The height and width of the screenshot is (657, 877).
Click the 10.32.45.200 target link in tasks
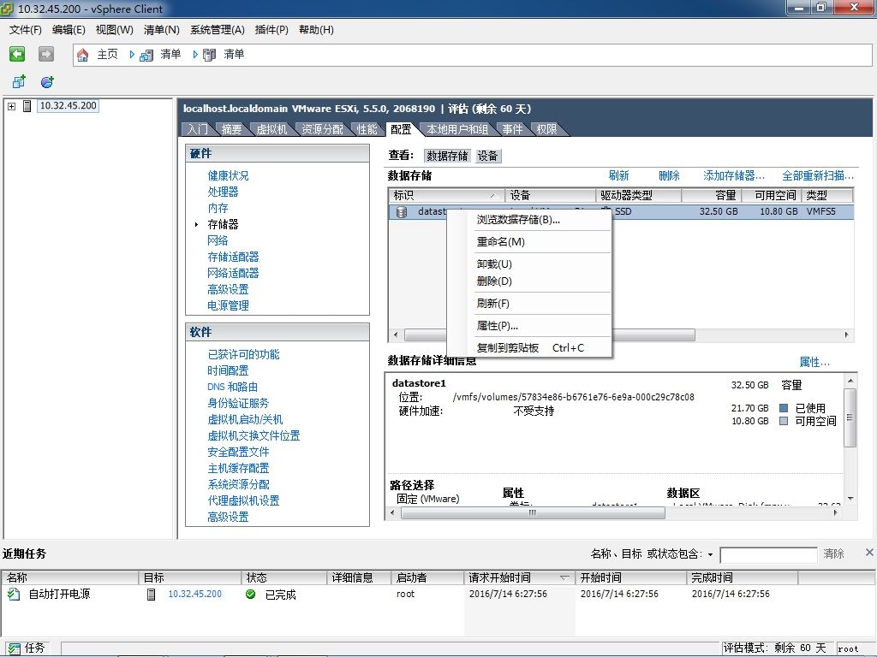point(194,594)
